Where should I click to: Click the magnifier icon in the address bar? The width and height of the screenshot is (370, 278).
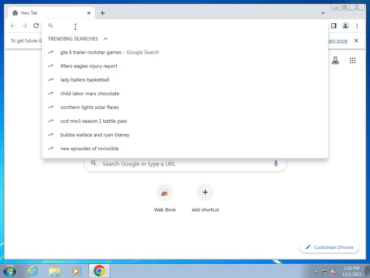click(x=51, y=26)
